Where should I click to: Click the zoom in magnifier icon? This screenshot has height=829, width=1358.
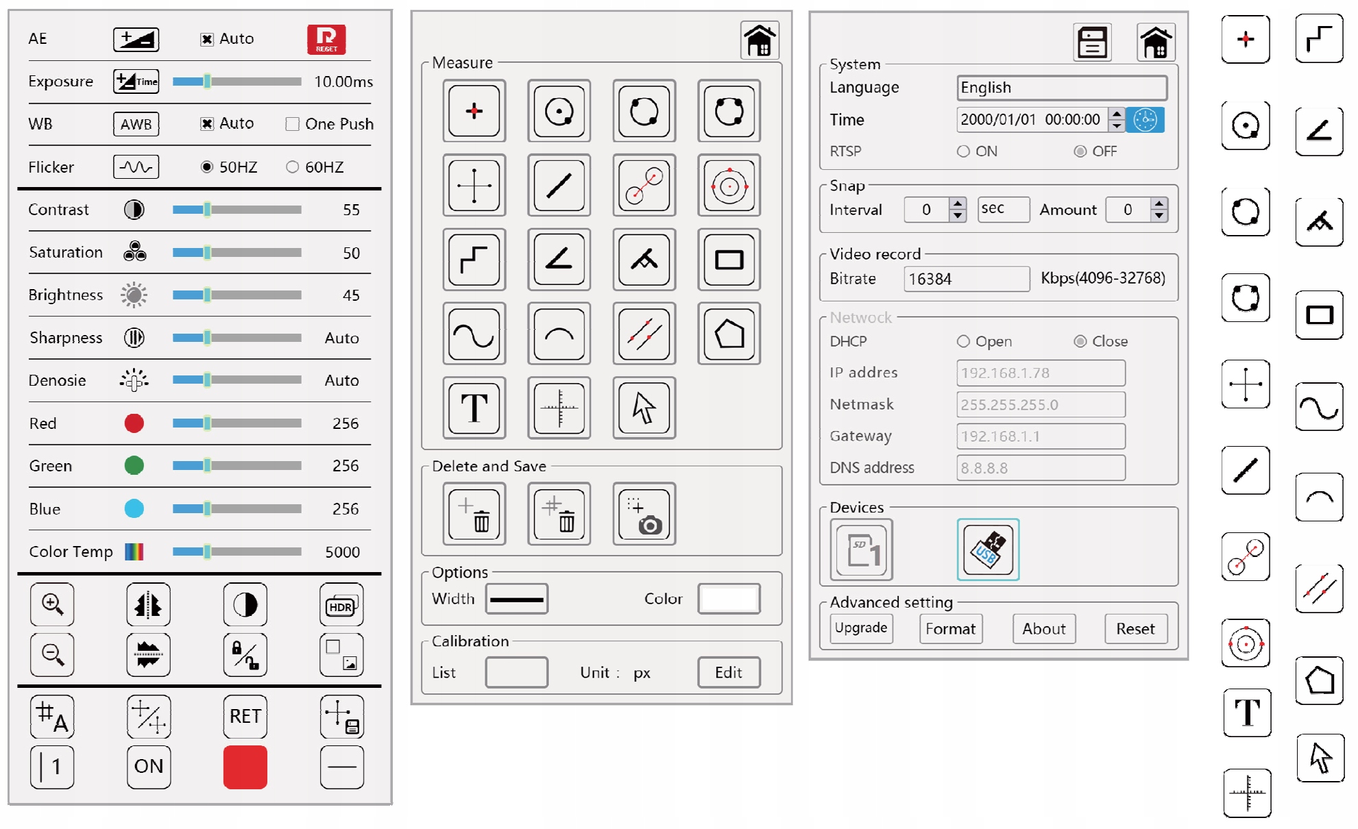53,604
